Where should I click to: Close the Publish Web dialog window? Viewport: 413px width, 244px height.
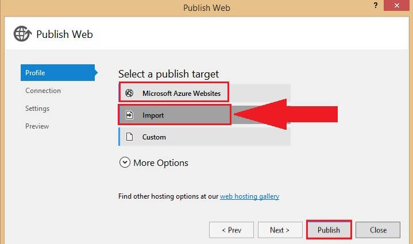tap(396, 5)
